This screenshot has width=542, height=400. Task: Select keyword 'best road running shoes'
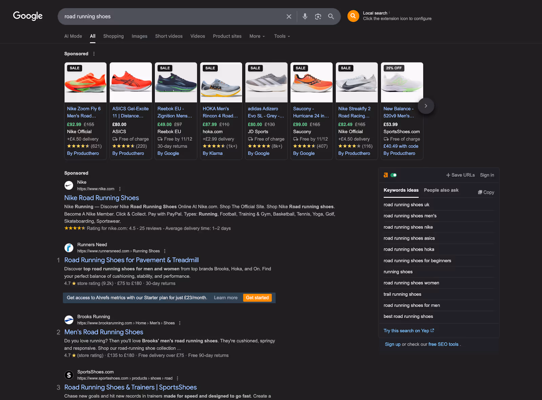408,317
